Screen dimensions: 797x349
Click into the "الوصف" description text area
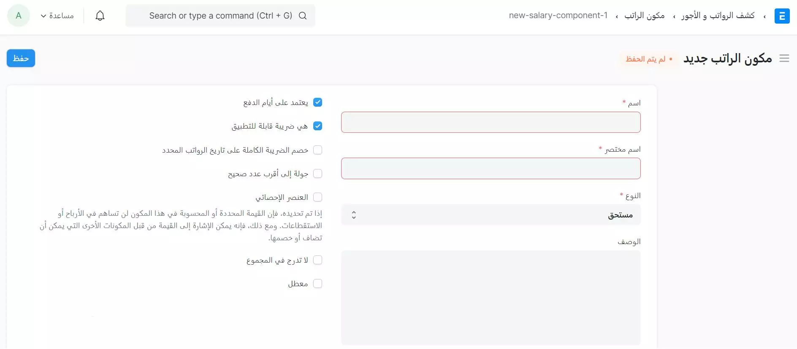coord(491,298)
